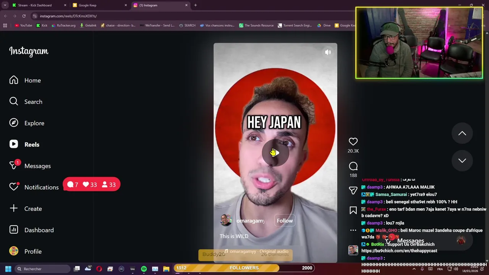The height and width of the screenshot is (275, 489).
Task: Click browser back arrow
Action: [5, 16]
